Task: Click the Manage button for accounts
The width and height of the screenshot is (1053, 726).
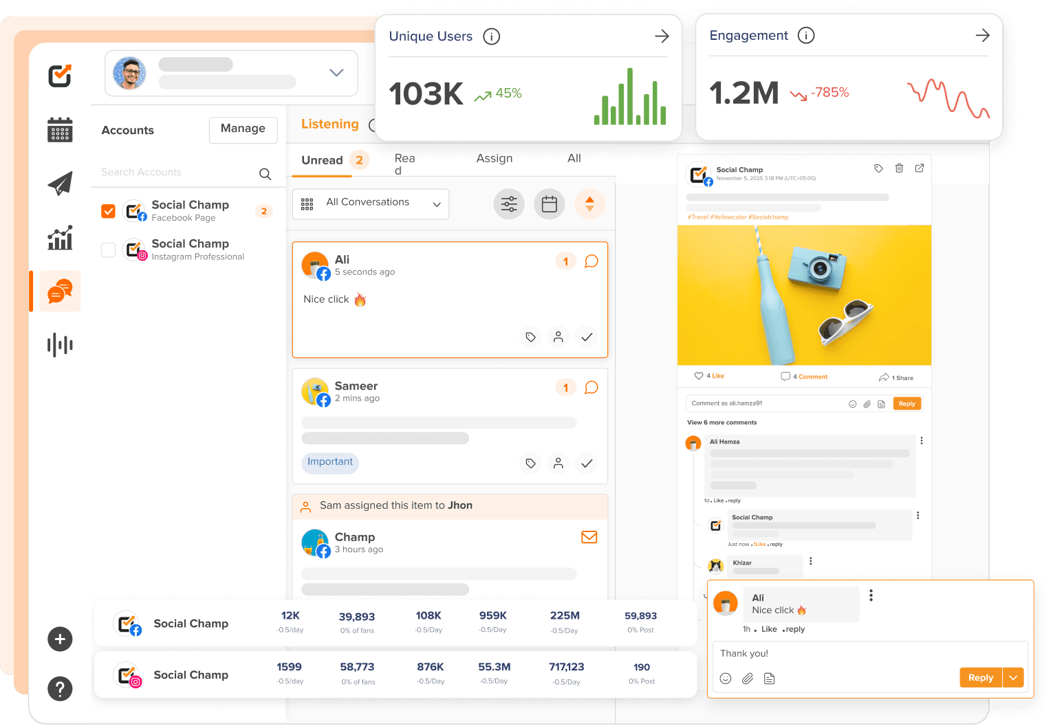Action: (243, 130)
